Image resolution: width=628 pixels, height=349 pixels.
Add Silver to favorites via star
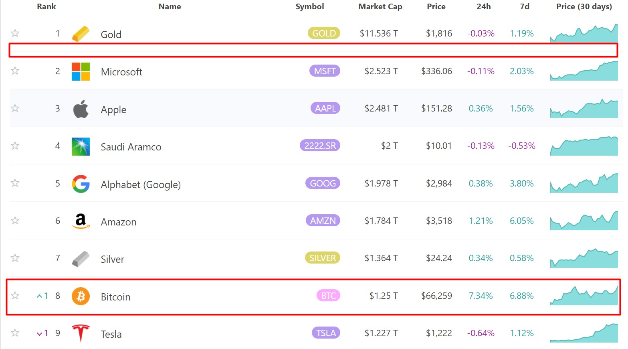pyautogui.click(x=15, y=258)
